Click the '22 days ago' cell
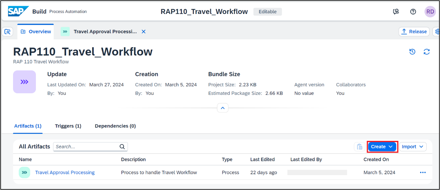Image resolution: width=440 pixels, height=190 pixels. [264, 173]
